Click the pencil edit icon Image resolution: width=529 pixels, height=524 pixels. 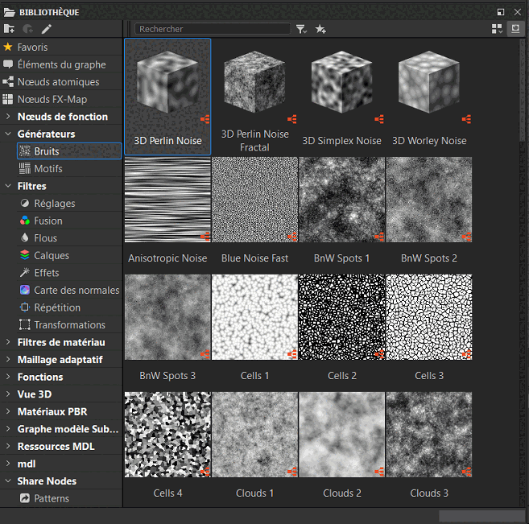pyautogui.click(x=47, y=29)
